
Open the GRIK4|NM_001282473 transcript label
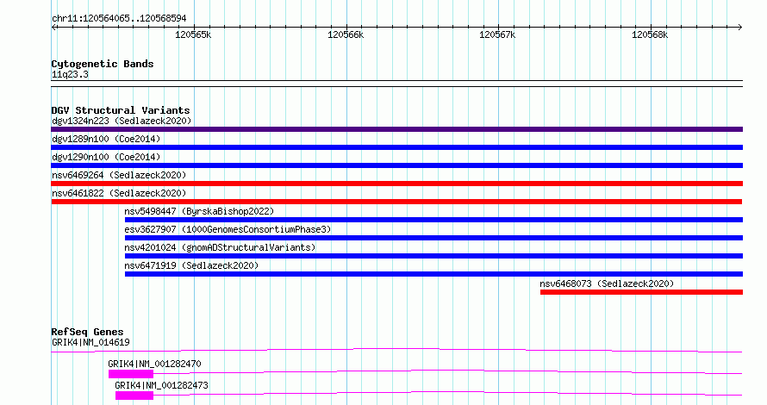coord(161,385)
